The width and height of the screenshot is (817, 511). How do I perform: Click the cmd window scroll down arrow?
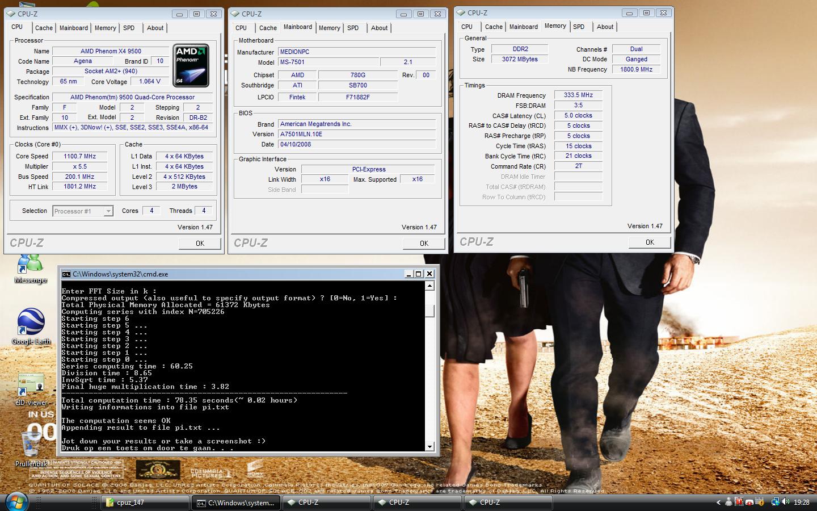429,446
